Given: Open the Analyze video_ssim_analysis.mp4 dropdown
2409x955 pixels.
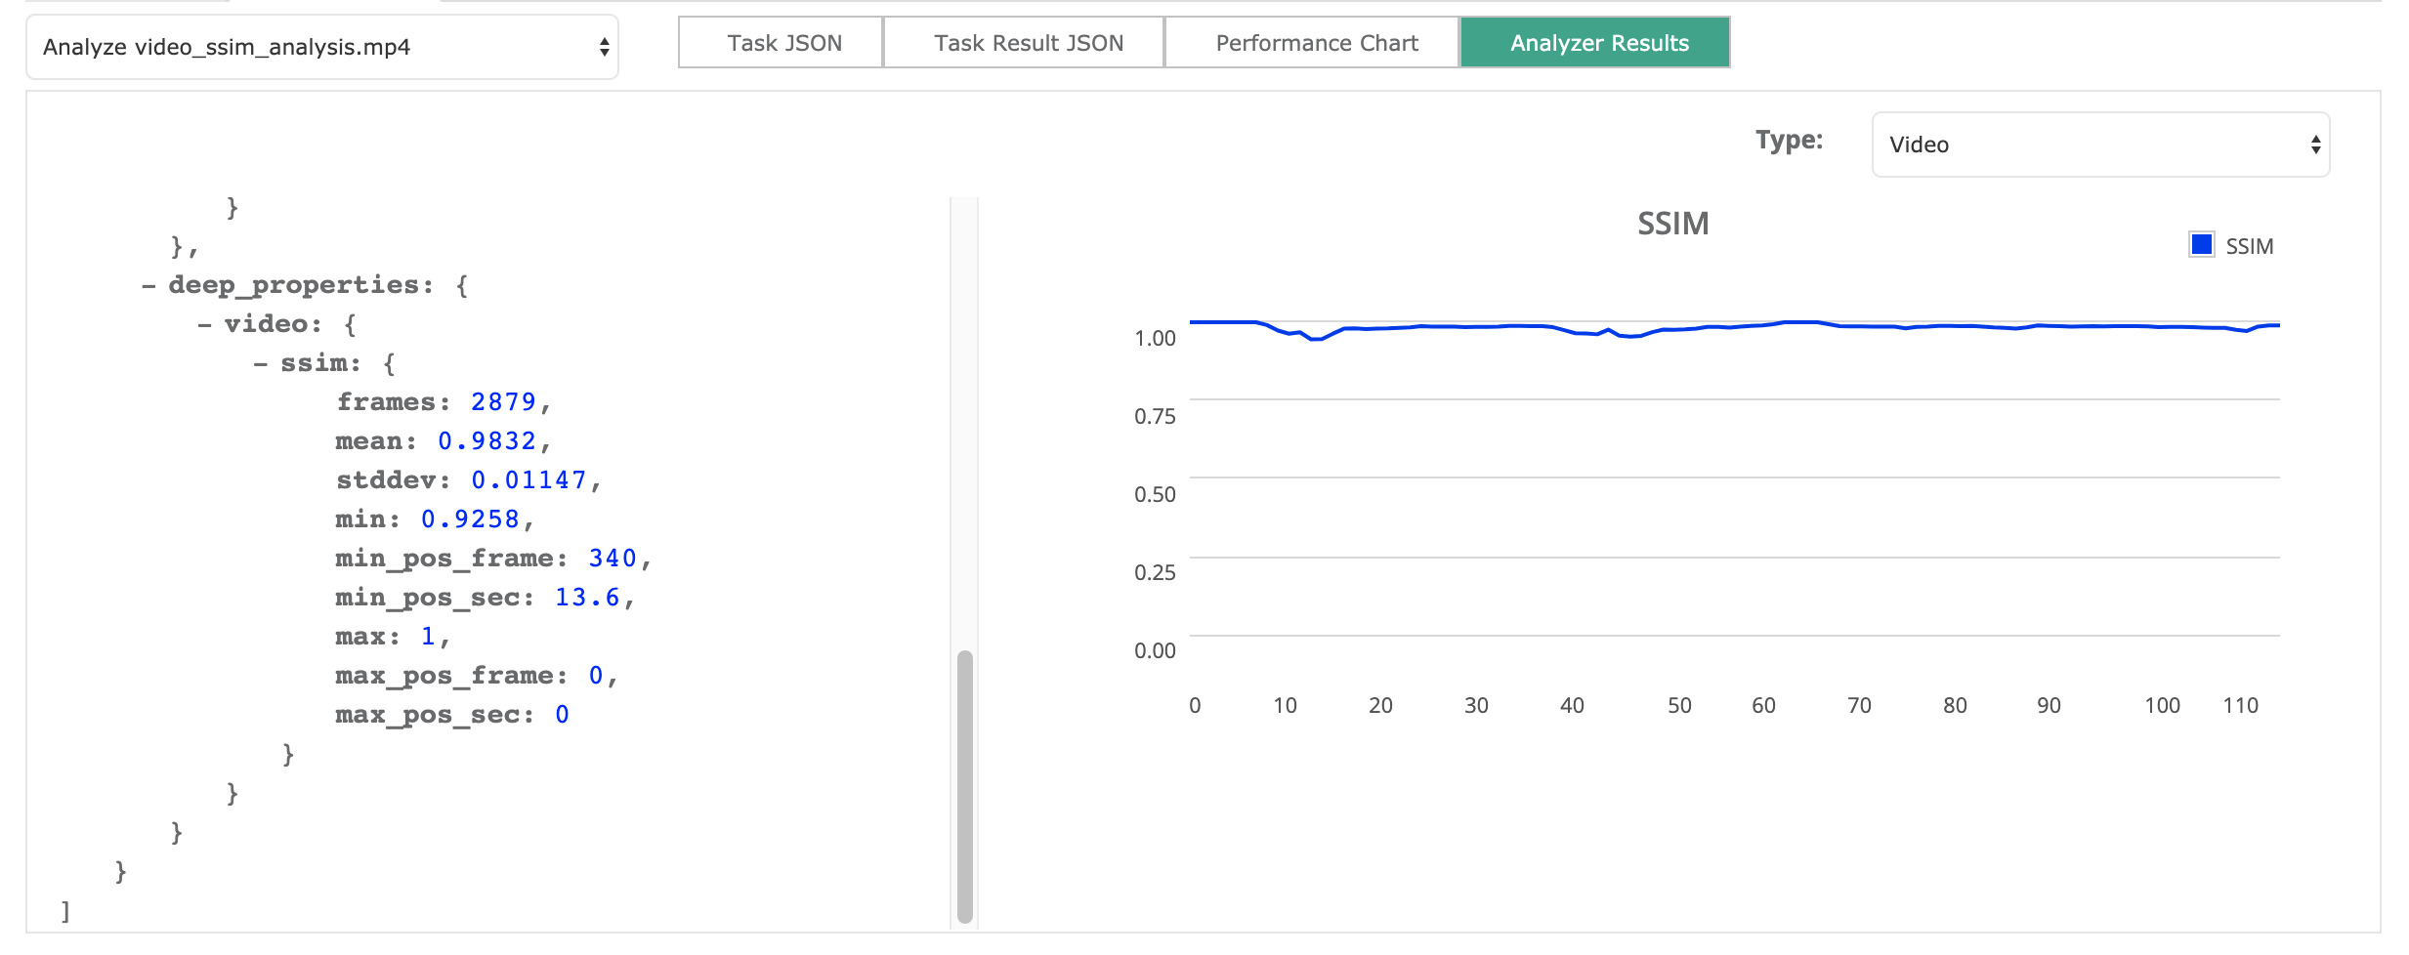Looking at the screenshot, I should [x=322, y=47].
